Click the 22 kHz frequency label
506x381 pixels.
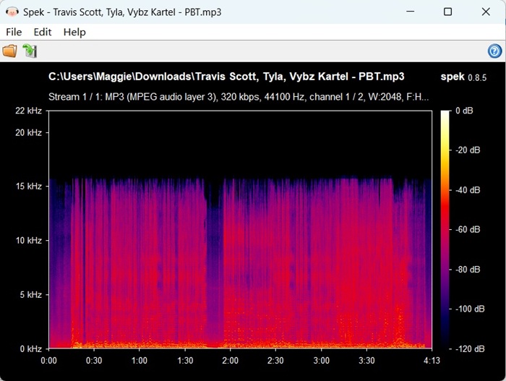point(28,111)
